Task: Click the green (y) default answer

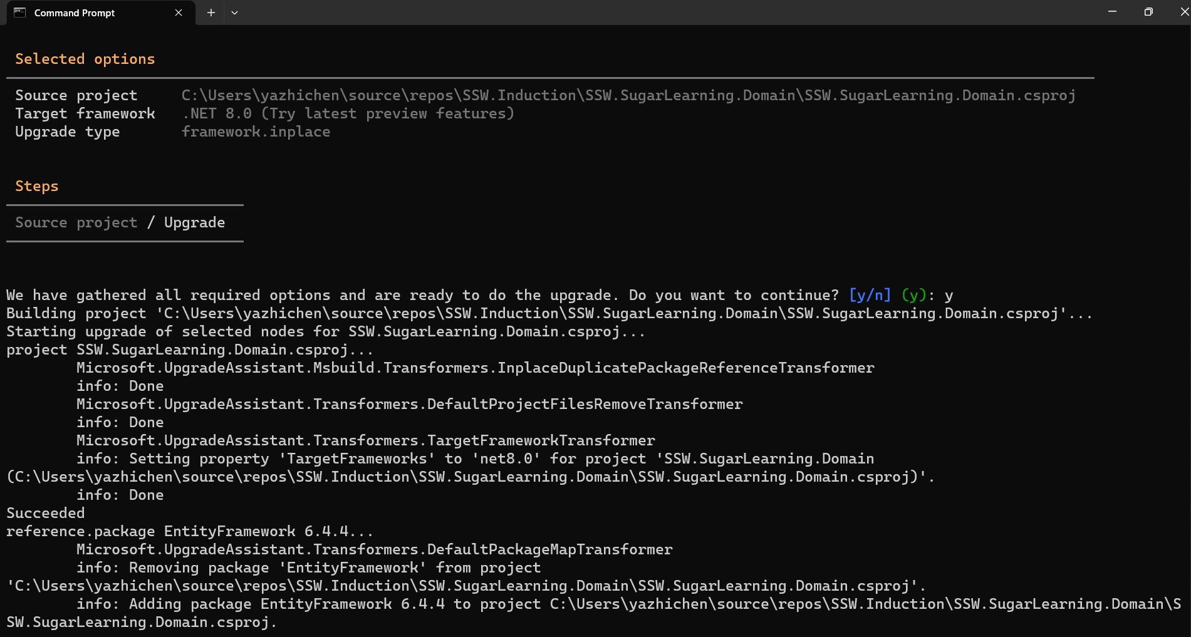Action: tap(914, 295)
